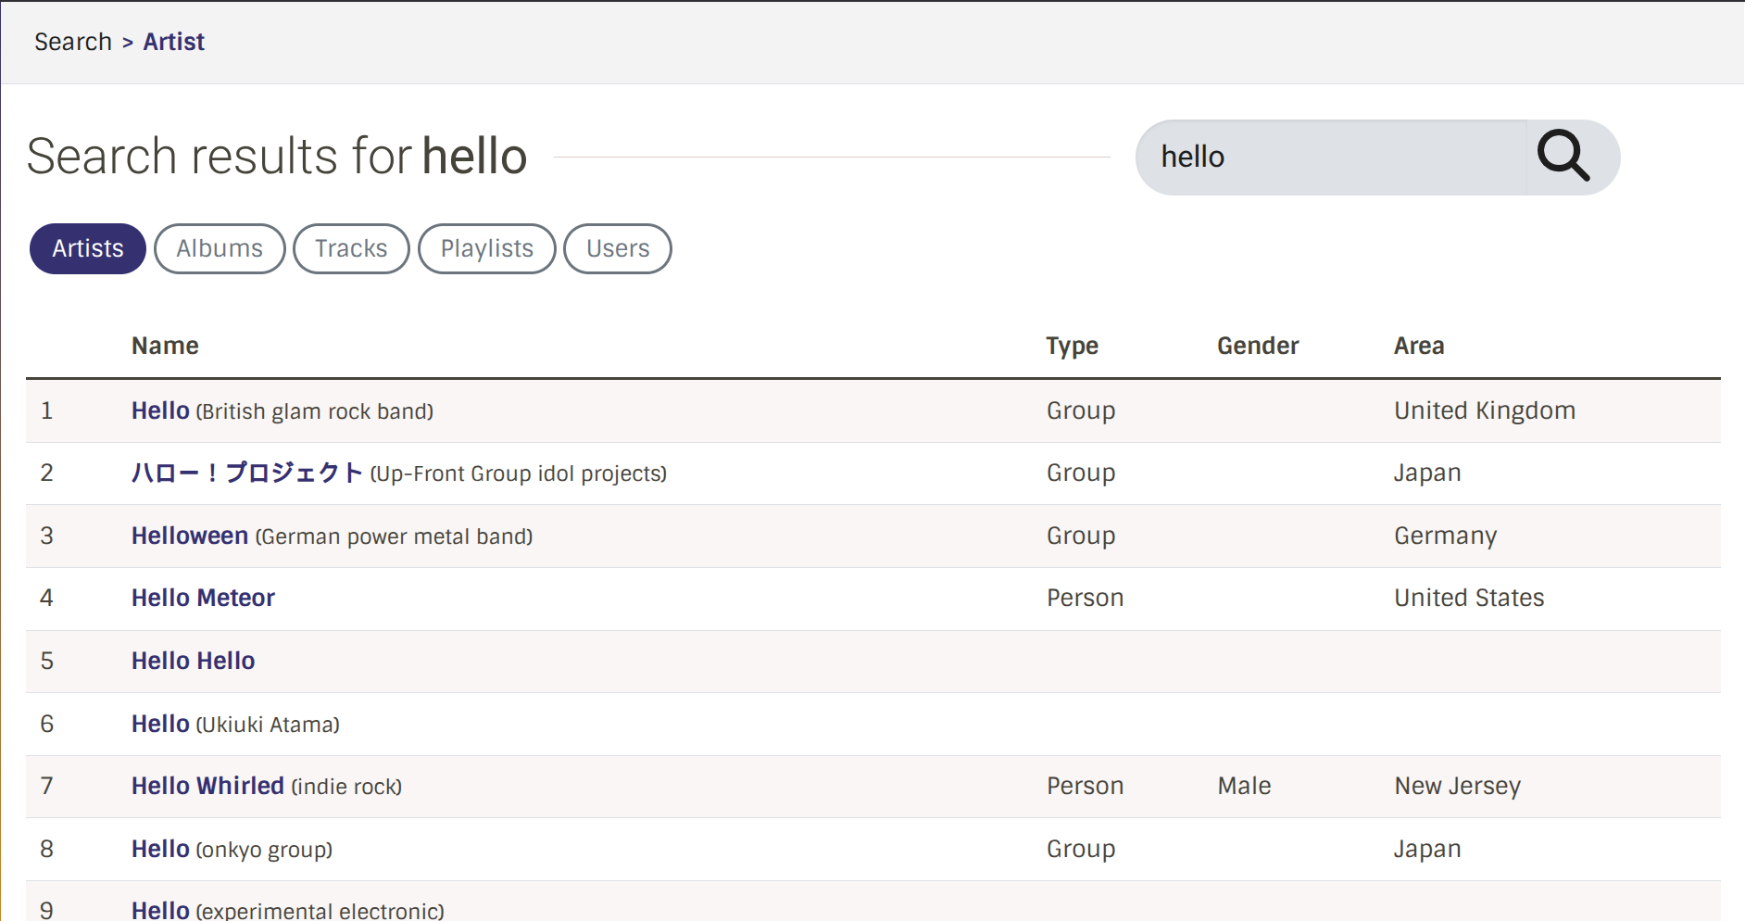The height and width of the screenshot is (921, 1745).
Task: Click Person type in Hello Whirled row
Action: tap(1085, 786)
